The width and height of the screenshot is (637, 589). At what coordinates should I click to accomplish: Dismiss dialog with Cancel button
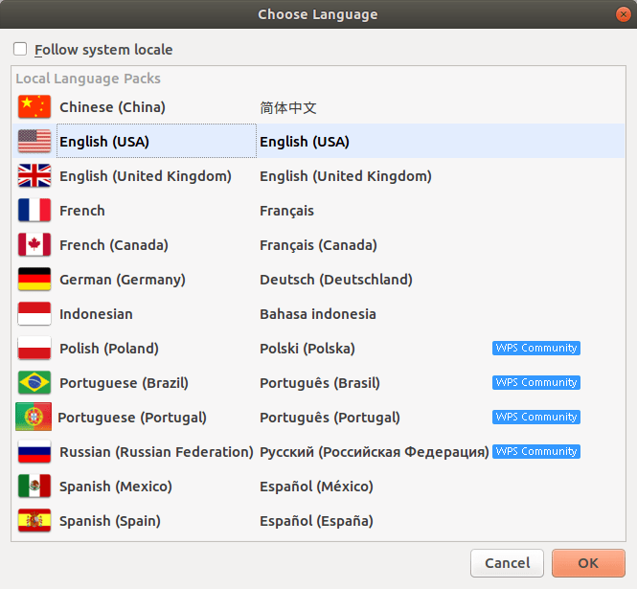pyautogui.click(x=507, y=563)
